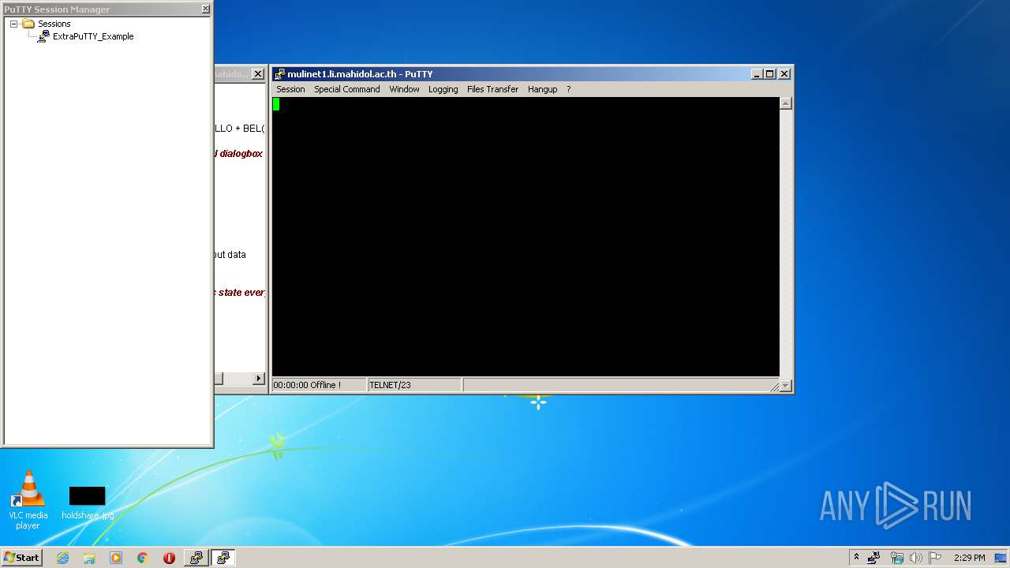Open Windows Media Player from the taskbar

(116, 558)
